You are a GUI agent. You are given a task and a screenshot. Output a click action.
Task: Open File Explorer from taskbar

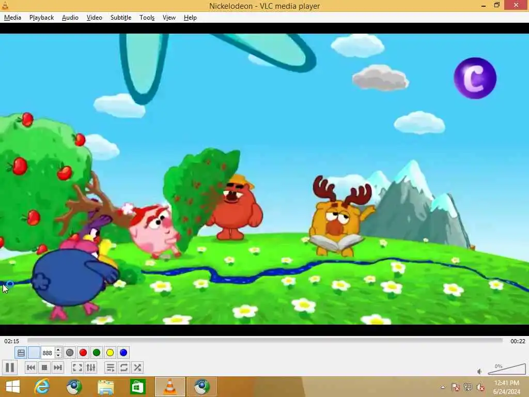pos(105,387)
